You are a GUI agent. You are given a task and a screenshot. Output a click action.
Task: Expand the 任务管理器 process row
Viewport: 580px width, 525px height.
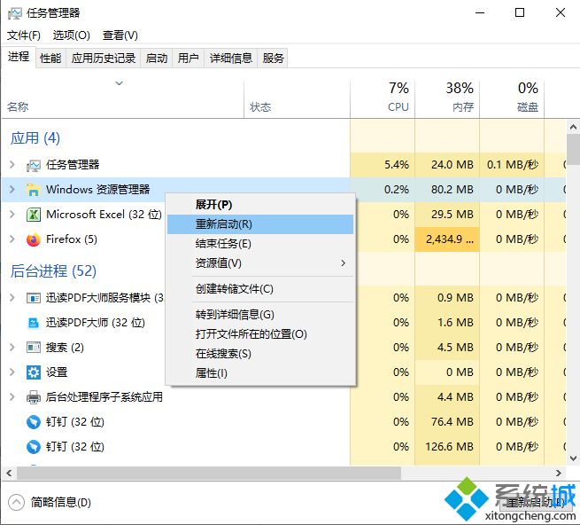pyautogui.click(x=12, y=164)
